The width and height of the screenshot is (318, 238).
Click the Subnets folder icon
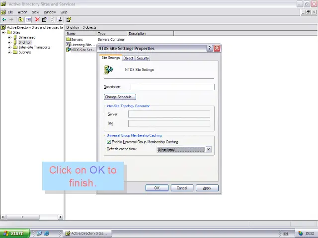pyautogui.click(x=15, y=52)
